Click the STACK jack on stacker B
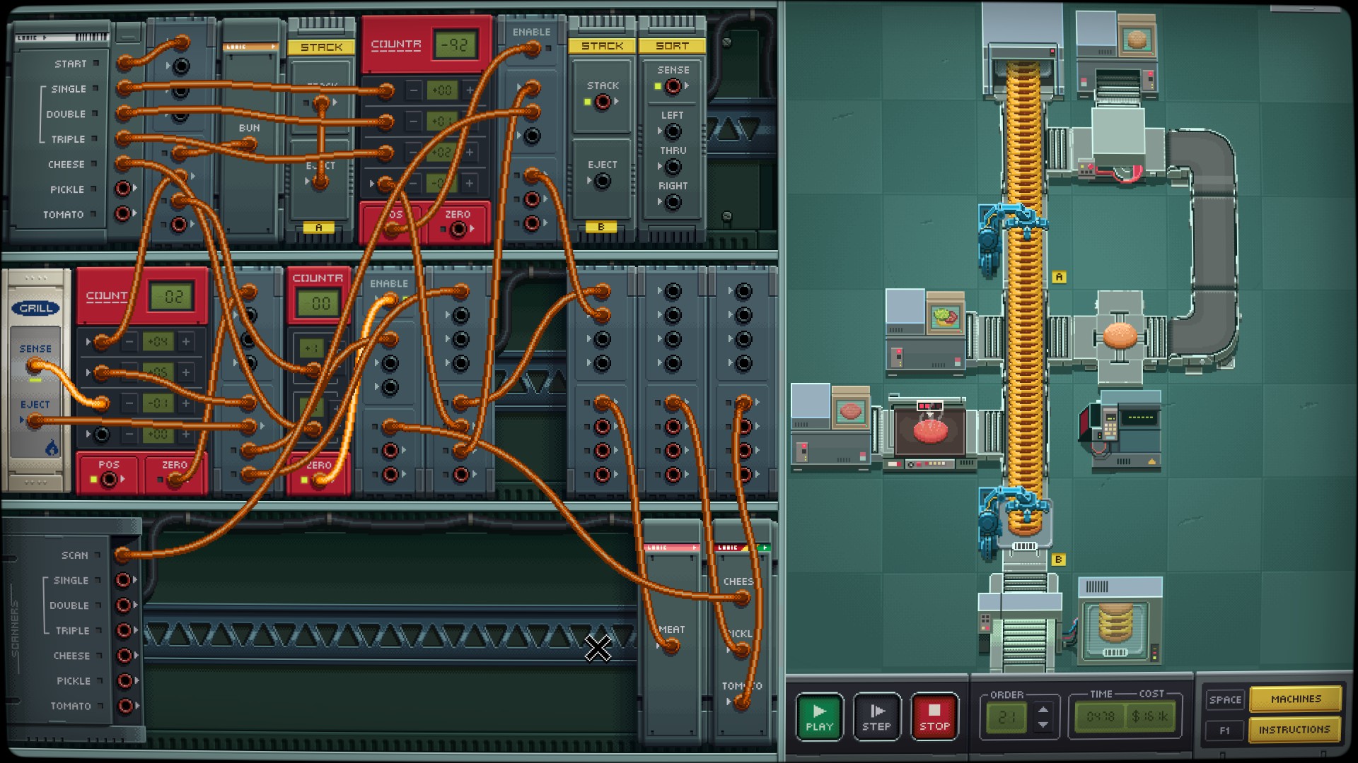 pos(602,102)
